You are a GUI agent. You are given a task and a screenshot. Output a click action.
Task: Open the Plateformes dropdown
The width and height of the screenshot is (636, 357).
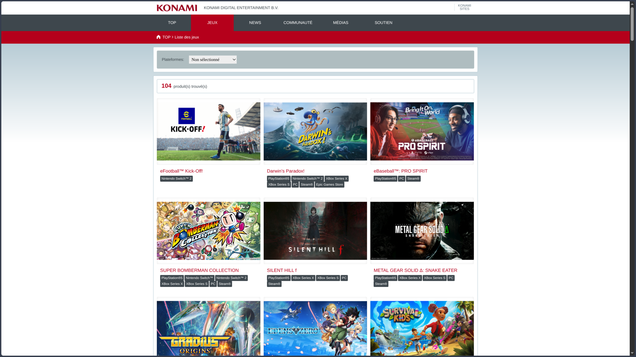213,59
